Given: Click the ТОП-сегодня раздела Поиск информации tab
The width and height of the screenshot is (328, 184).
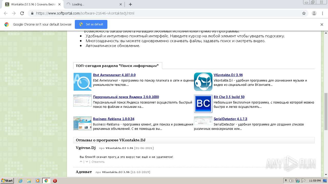Looking at the screenshot, I should coord(118,66).
